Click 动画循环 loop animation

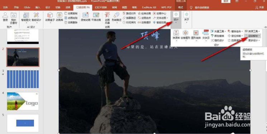click(144, 23)
